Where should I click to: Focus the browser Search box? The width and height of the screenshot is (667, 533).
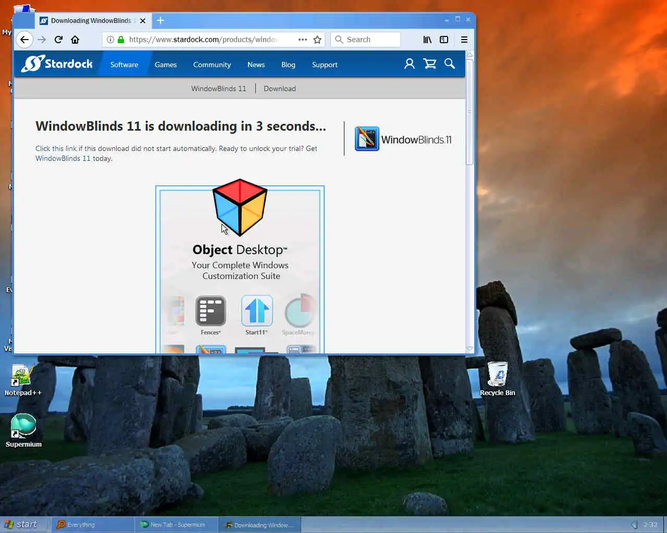[365, 40]
